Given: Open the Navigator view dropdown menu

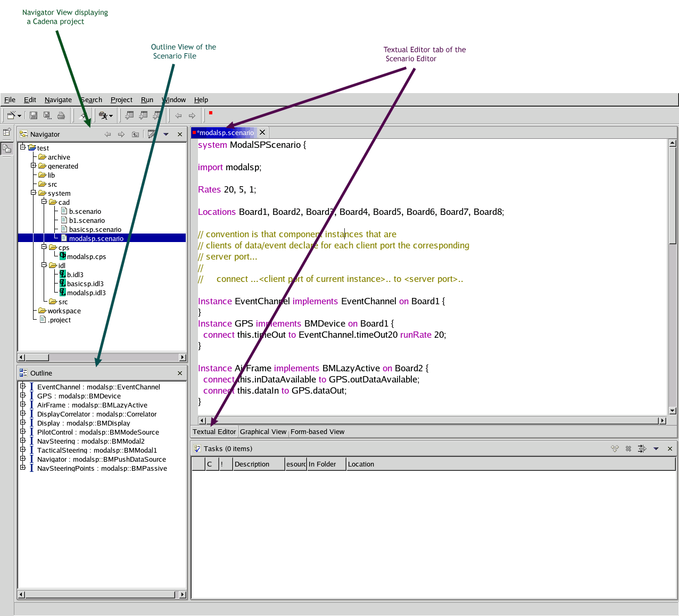Looking at the screenshot, I should click(x=166, y=135).
